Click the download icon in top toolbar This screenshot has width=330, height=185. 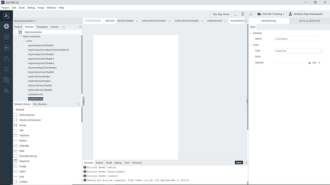pyautogui.click(x=251, y=14)
